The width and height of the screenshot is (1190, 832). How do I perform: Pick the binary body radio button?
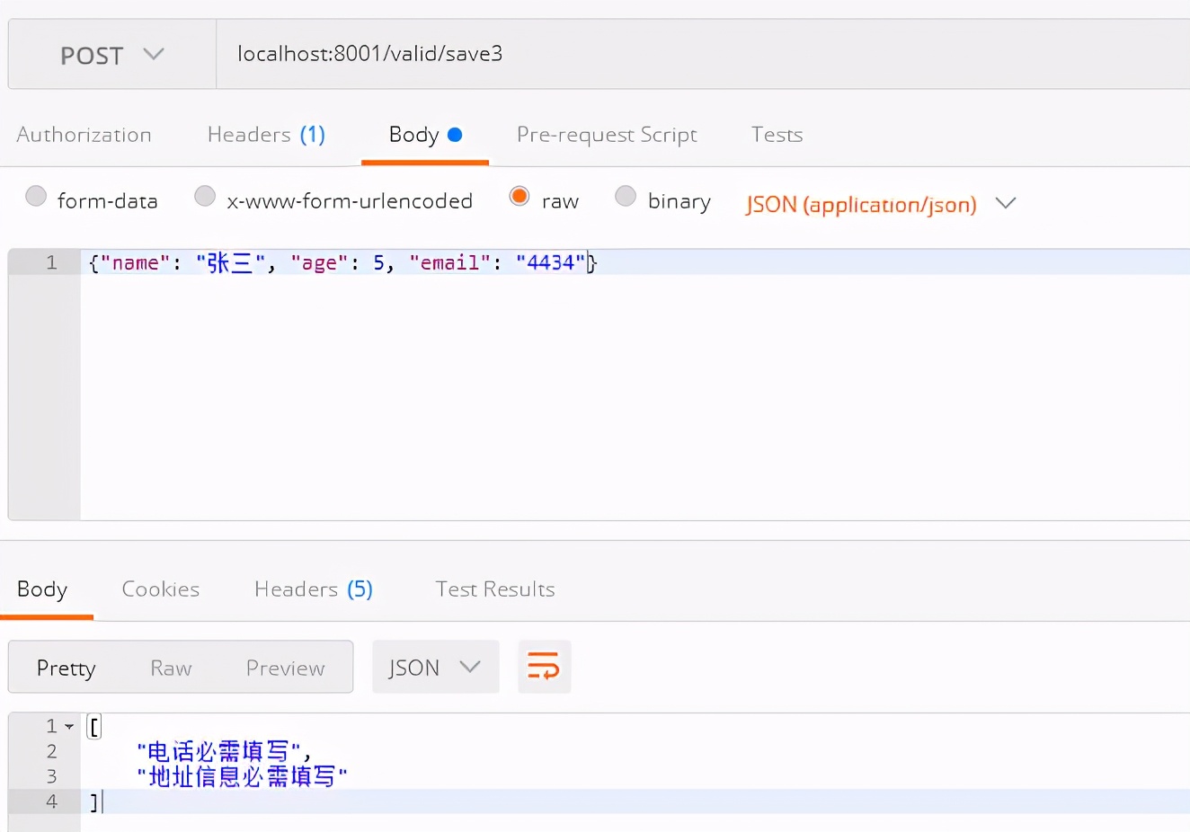coord(626,196)
